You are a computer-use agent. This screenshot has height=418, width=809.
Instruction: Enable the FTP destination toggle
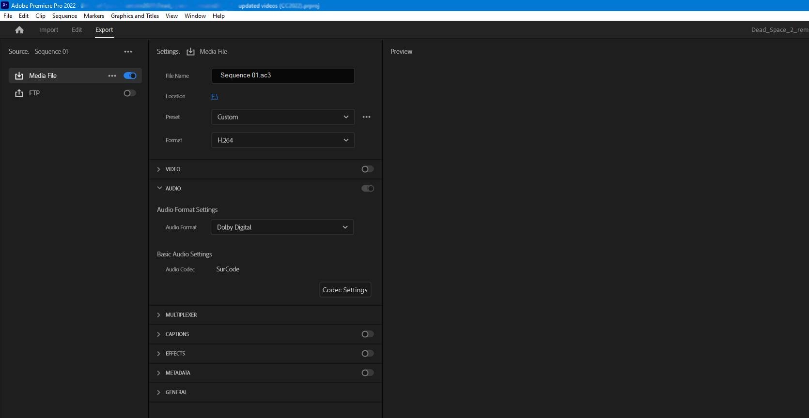point(130,93)
